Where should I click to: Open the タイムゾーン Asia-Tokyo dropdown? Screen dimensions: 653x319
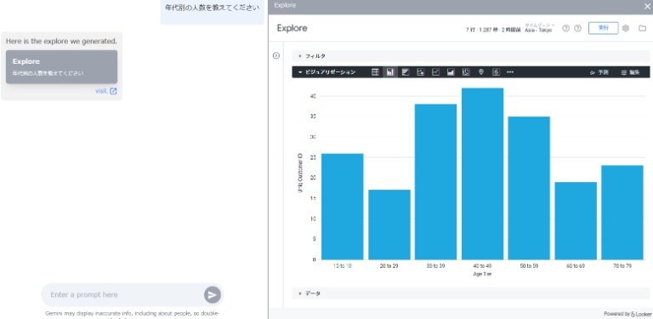point(539,28)
